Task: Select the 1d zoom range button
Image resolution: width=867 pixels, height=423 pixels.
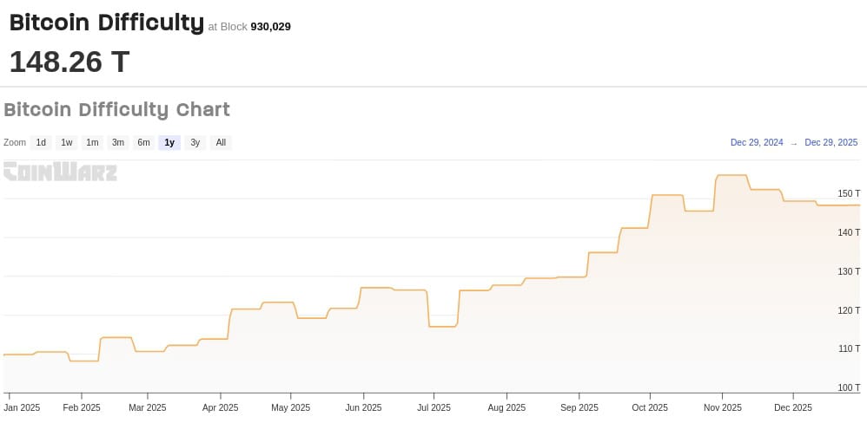Action: [x=41, y=142]
